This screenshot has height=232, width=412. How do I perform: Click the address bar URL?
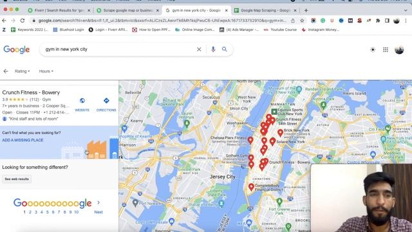(162, 21)
